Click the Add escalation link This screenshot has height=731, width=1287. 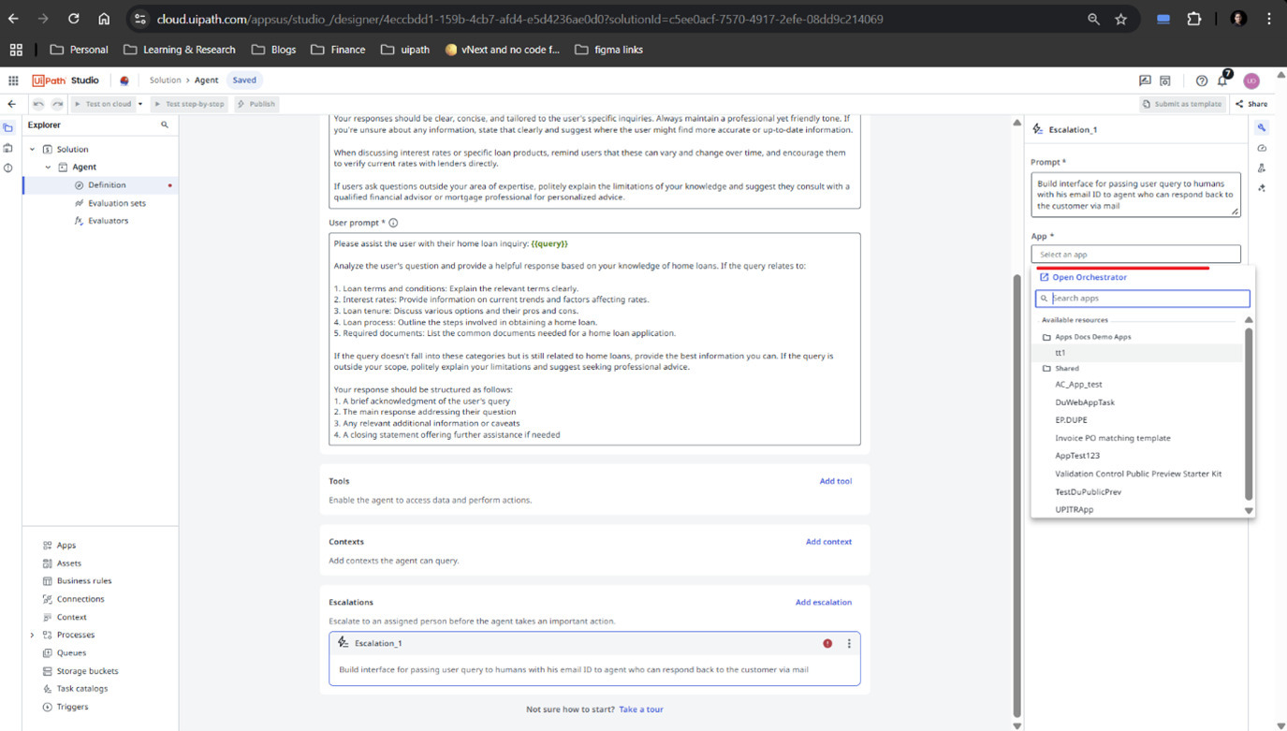824,602
